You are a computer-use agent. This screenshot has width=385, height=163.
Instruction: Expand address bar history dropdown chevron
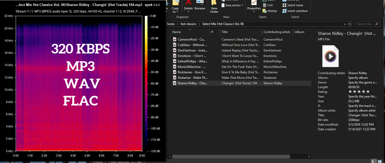345,24
